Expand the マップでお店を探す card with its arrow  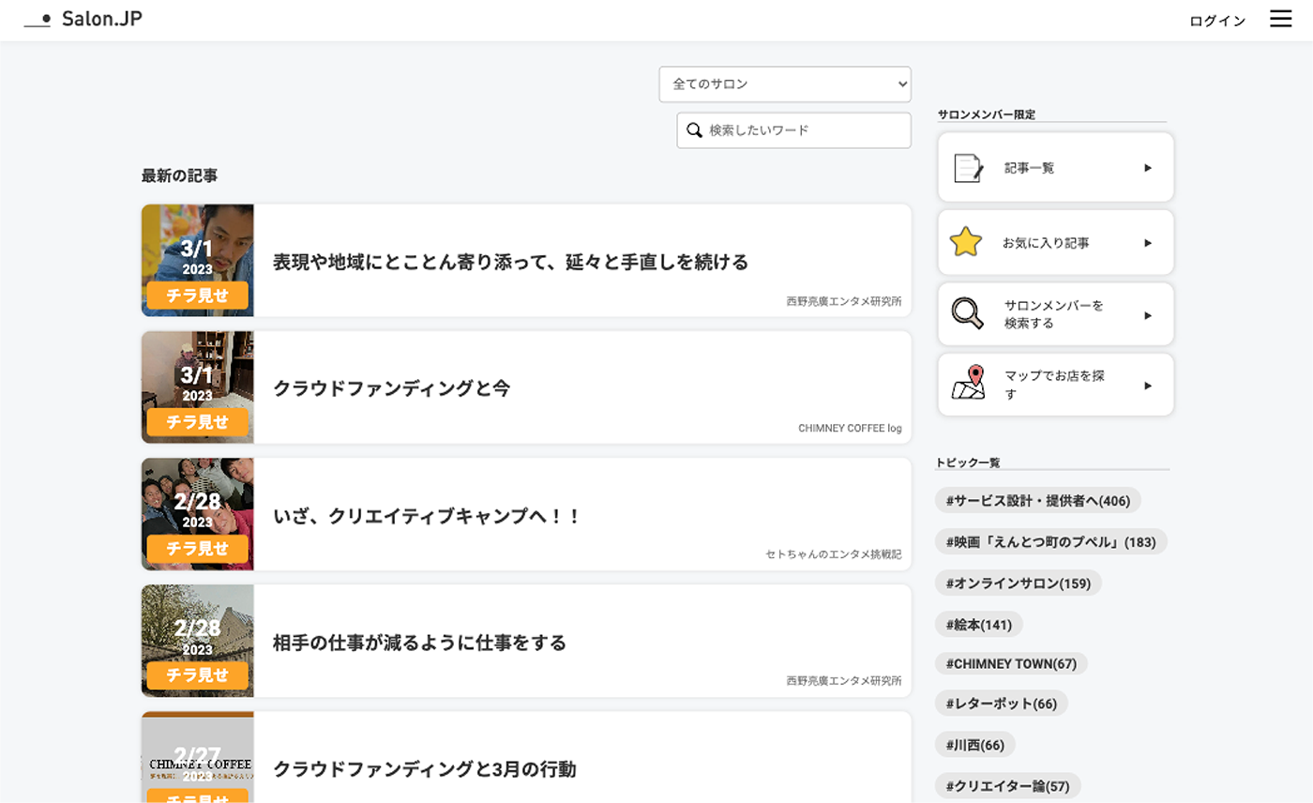[1148, 385]
